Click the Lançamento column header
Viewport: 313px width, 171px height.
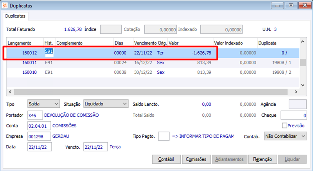[25, 43]
